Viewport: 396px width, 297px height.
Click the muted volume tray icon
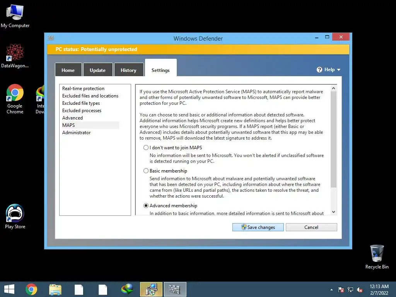tap(360, 290)
